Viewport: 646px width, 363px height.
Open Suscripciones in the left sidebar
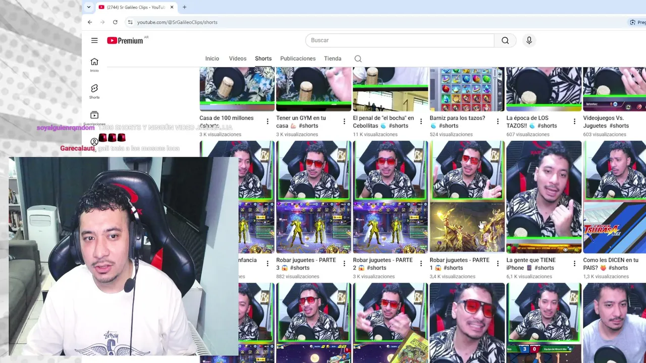[x=94, y=118]
